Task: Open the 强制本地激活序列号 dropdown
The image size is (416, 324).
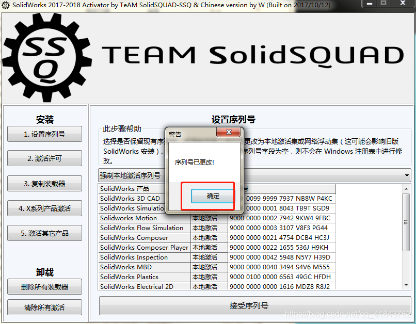Action: tap(254, 175)
